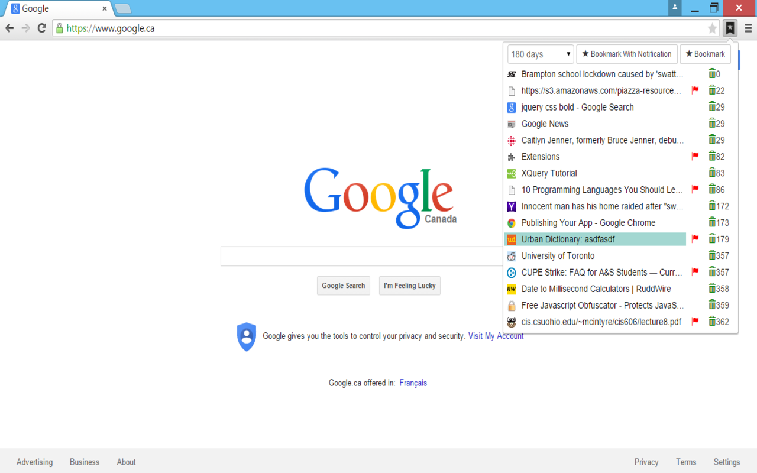
Task: Open 'Innocent man has his home raided' bookmark
Action: [602, 206]
